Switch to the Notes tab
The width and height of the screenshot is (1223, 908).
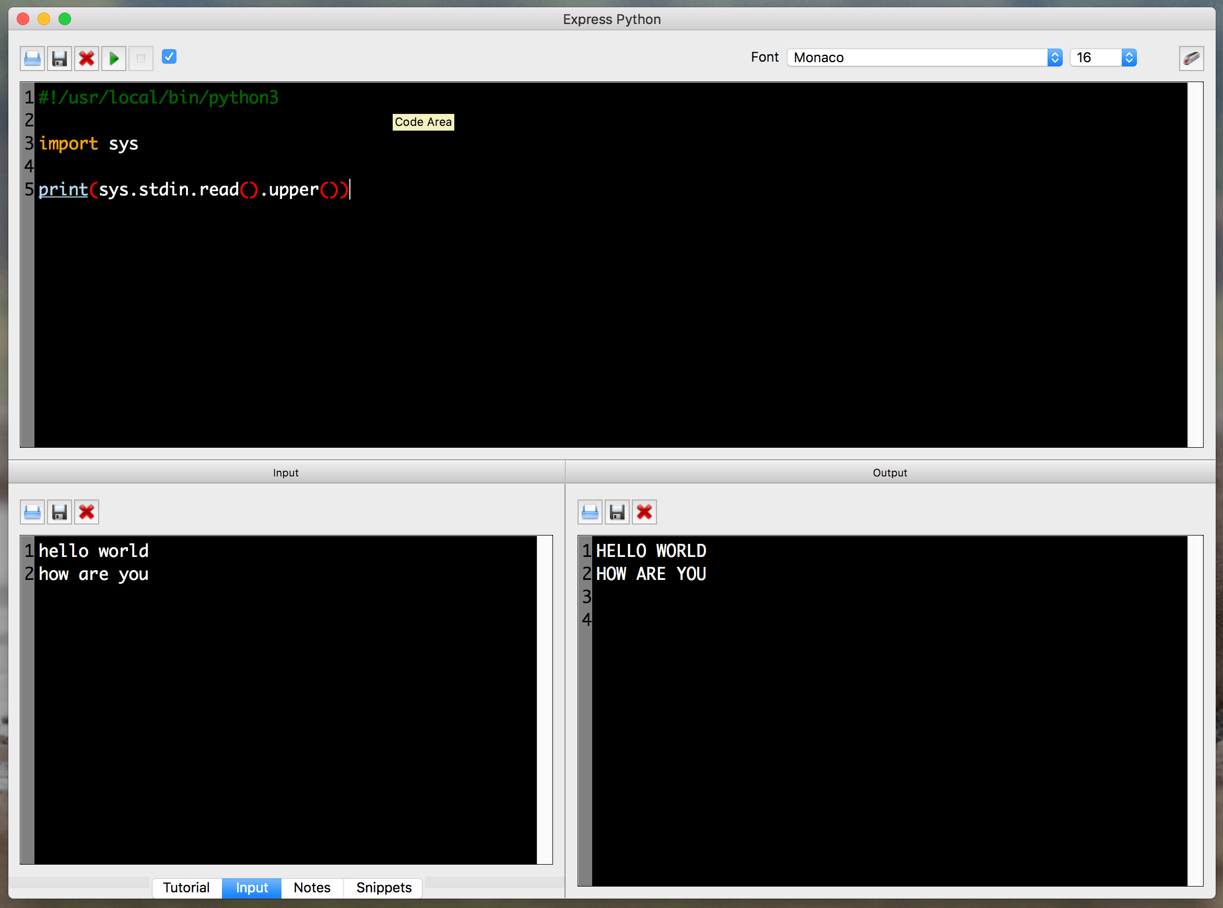click(312, 888)
